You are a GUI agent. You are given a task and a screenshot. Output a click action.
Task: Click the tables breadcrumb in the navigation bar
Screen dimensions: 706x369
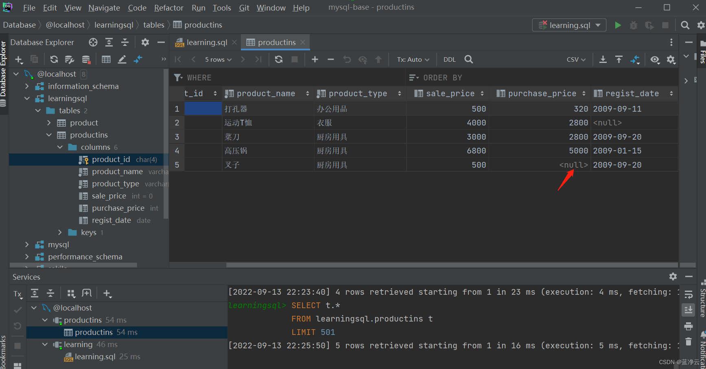pyautogui.click(x=154, y=25)
